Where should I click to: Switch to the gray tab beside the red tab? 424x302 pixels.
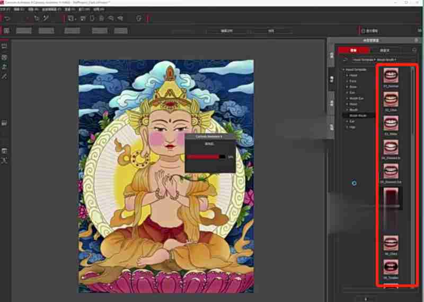[385, 50]
